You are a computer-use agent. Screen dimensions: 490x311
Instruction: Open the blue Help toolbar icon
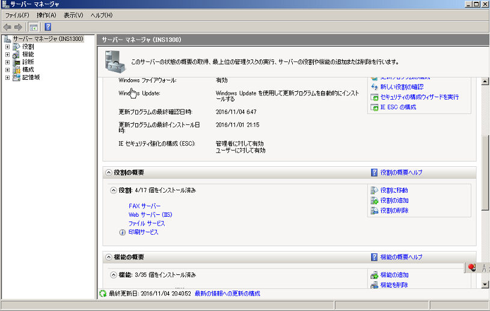(x=48, y=27)
